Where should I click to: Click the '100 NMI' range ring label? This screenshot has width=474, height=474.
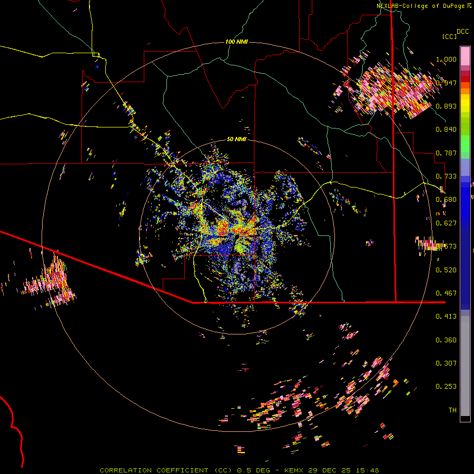click(x=236, y=42)
